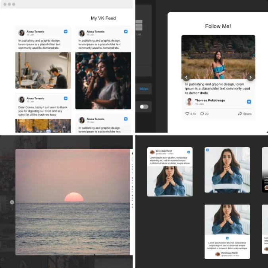Click the '15 Jan' date under Thomas Kukabango
This screenshot has height=268, width=268.
tap(199, 104)
